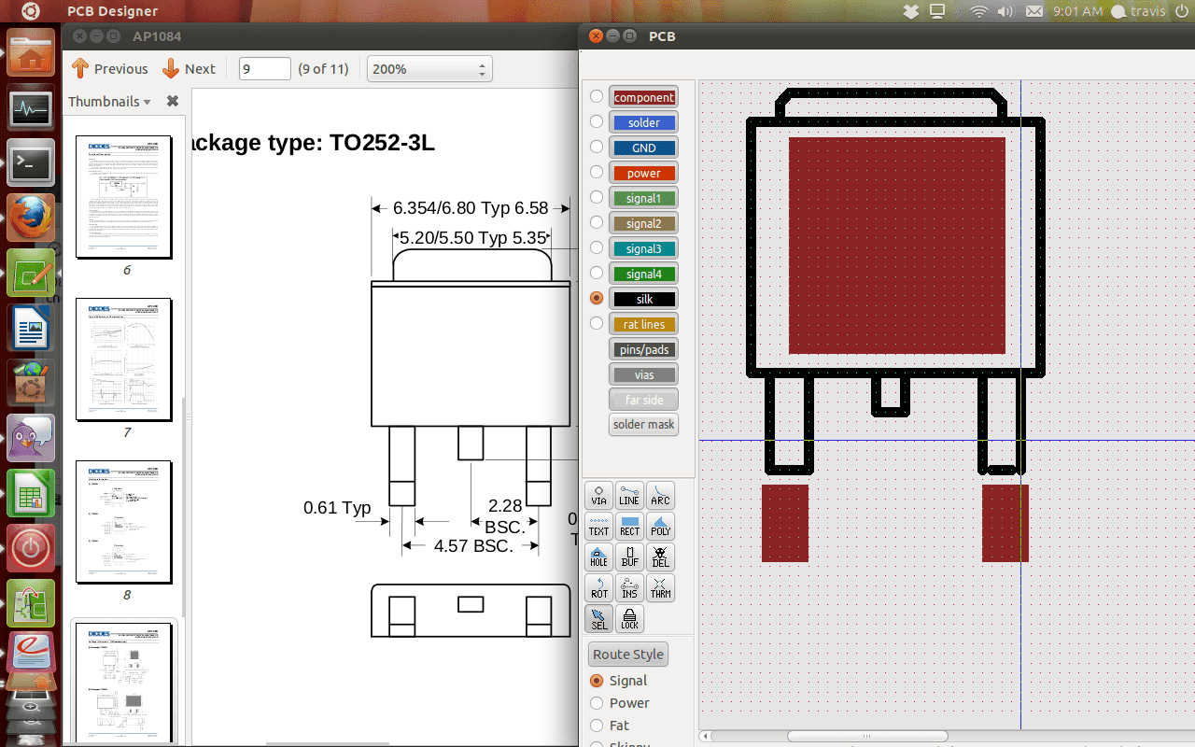Choose Fat route style
Screen dimensions: 1195x747
point(610,726)
